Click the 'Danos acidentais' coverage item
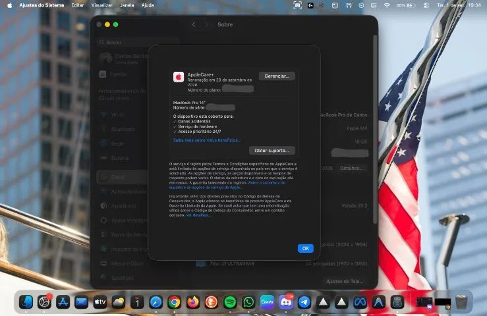 (194, 121)
